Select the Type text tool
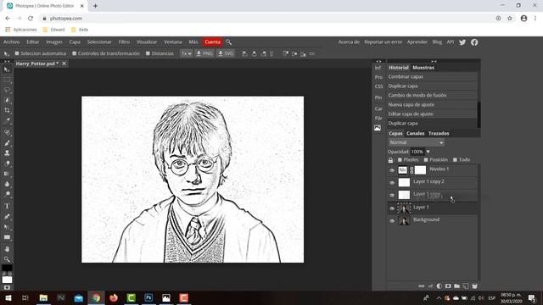Viewport: 543px width, 305px height. pyautogui.click(x=7, y=206)
